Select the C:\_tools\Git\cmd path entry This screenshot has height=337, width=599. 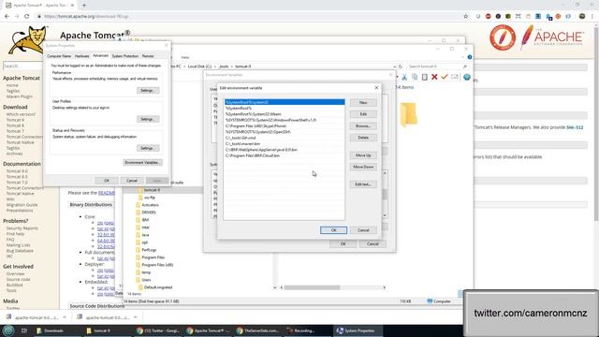[285, 138]
